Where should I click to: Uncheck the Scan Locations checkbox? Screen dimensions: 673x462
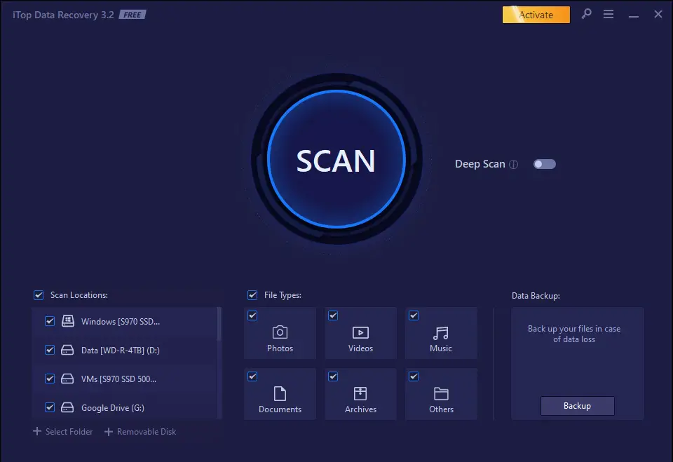39,295
